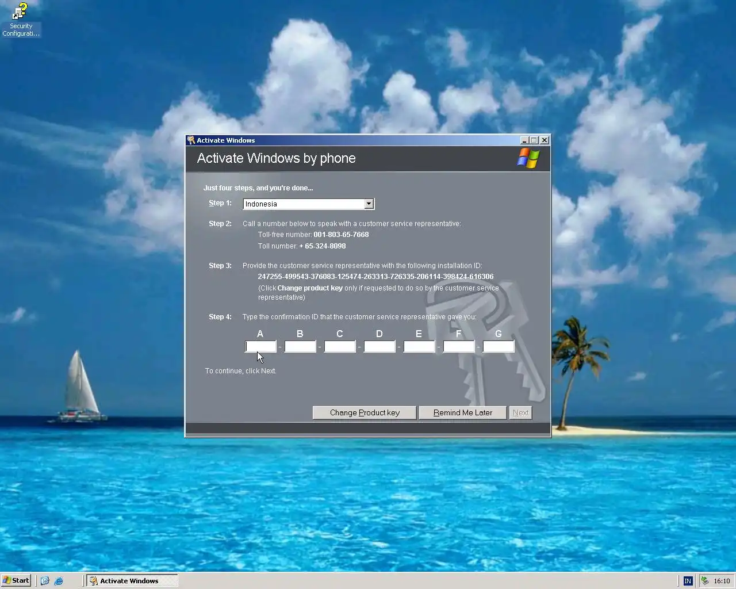This screenshot has height=589, width=736.
Task: Click the taskbar clock showing 16:10
Action: [x=722, y=581]
